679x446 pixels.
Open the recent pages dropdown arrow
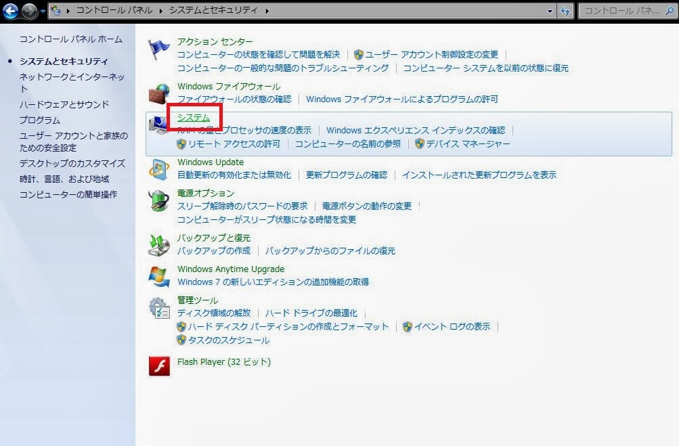pyautogui.click(x=43, y=12)
